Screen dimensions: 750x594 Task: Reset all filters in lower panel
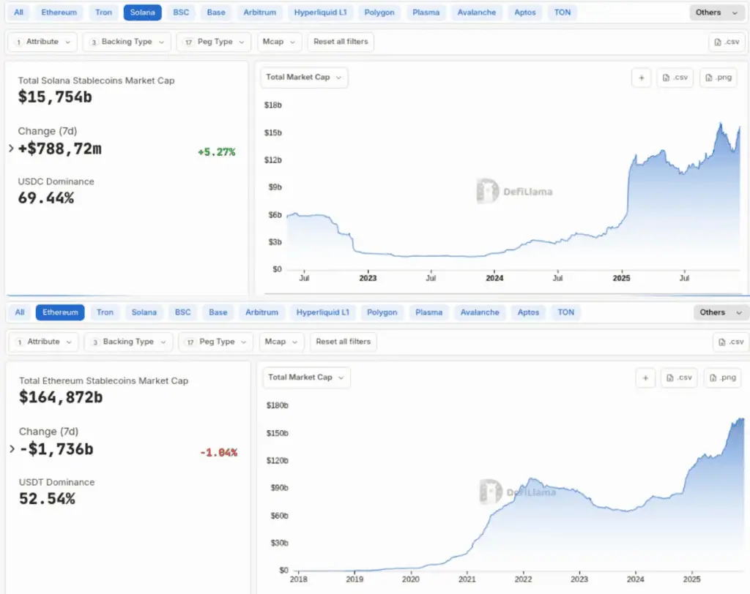[343, 342]
